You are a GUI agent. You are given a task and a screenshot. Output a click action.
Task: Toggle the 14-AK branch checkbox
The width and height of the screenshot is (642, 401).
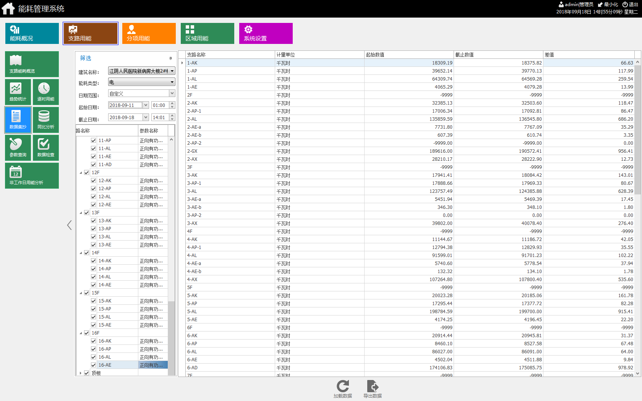click(94, 261)
